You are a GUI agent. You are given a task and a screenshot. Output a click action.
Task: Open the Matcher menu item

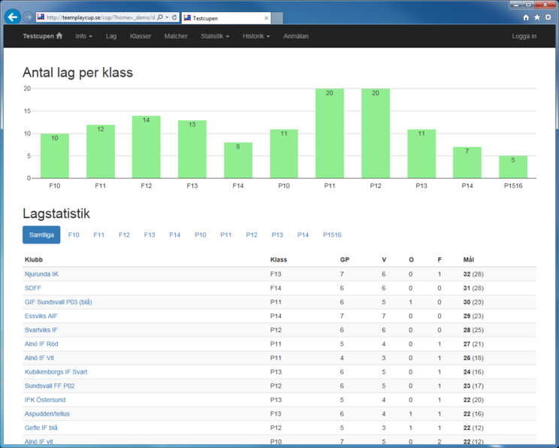click(x=176, y=36)
